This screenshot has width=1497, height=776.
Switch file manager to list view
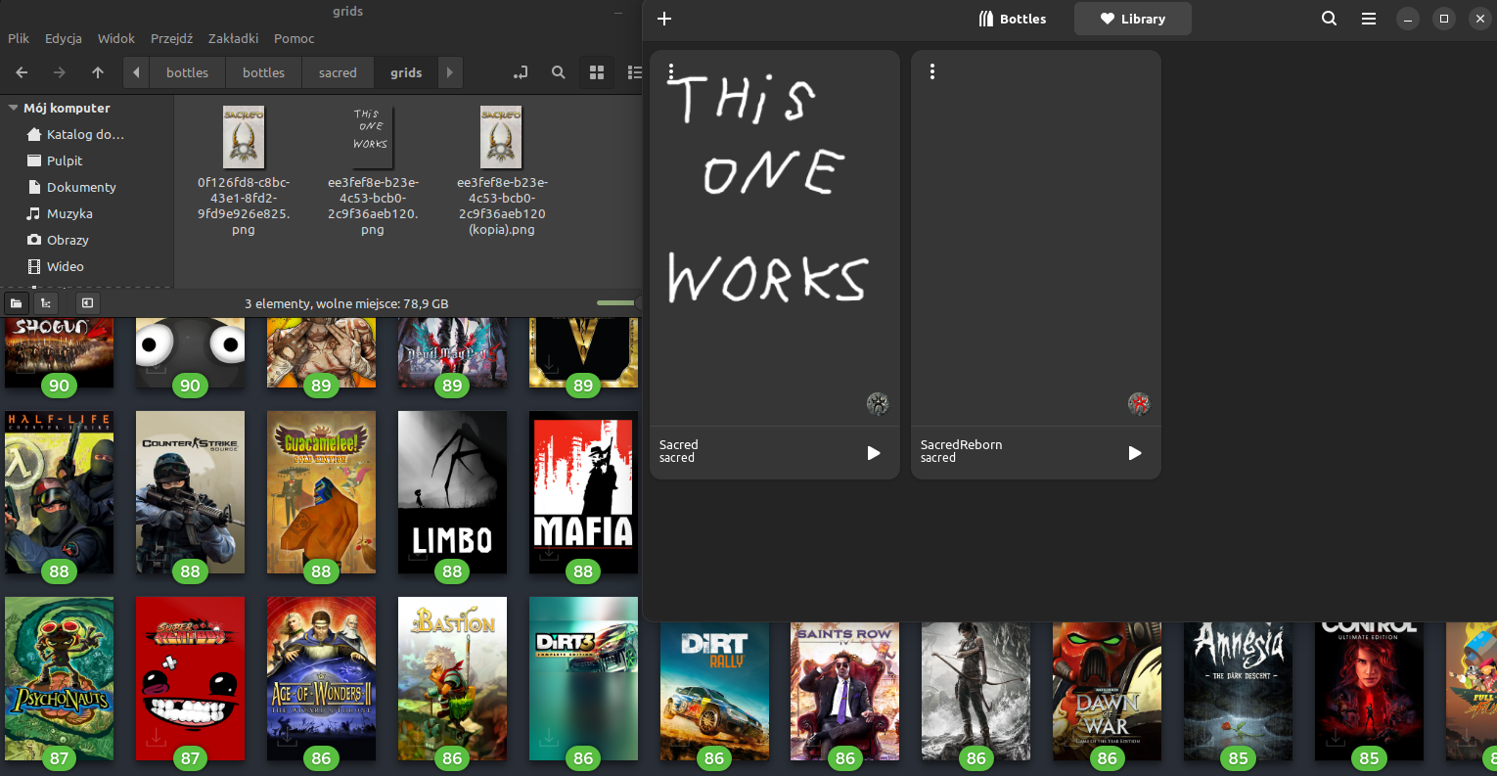tap(633, 72)
